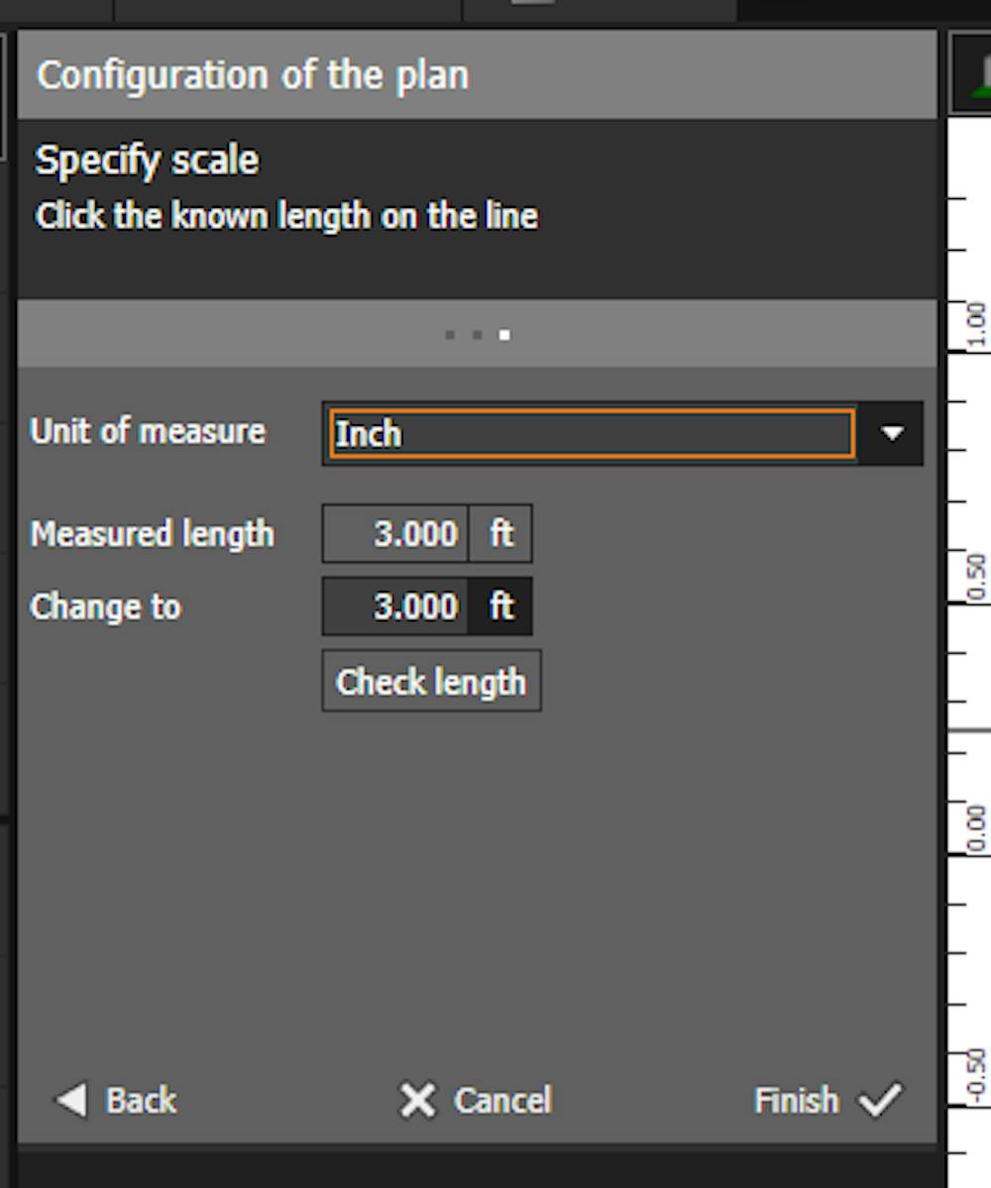Screen dimensions: 991x1188
Task: Click the 0.00 mark on the ruler
Action: [x=975, y=828]
